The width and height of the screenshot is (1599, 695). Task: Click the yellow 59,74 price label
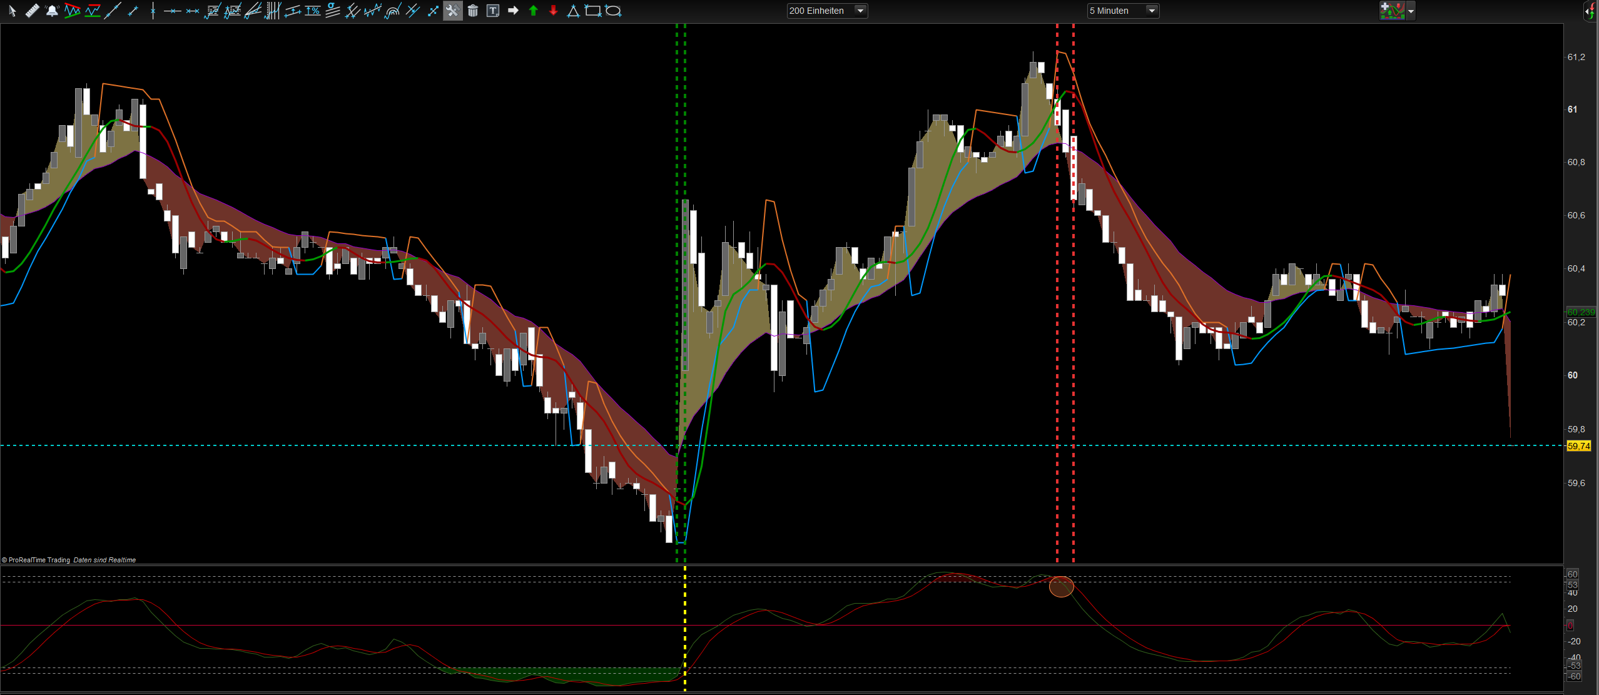tap(1578, 446)
